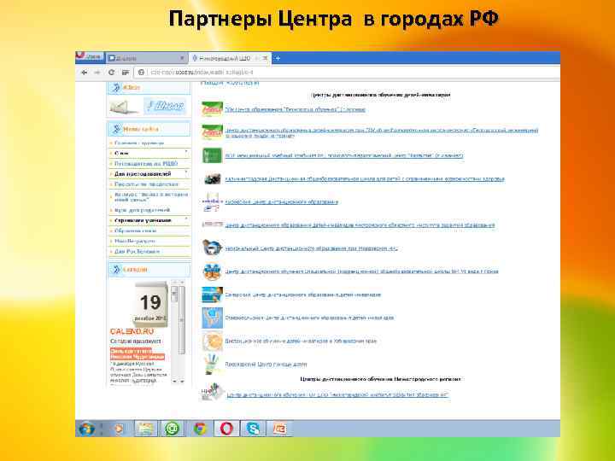Image resolution: width=615 pixels, height=461 pixels.
Task: Launch Windows Media Player from taskbar
Action: point(118,429)
